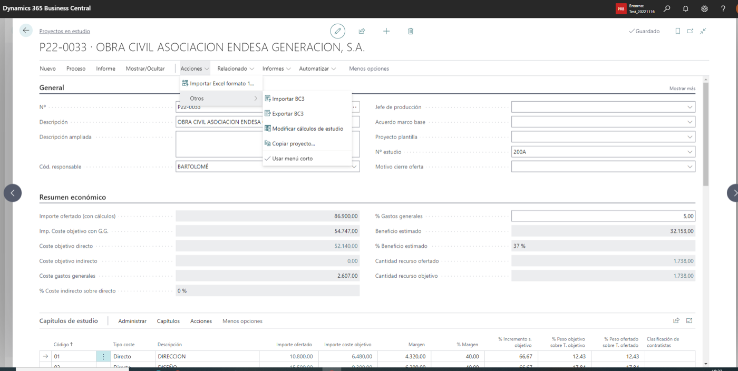Screen dimensions: 738x371
Task: Click the Nº field ellipsis button
Action: 355,107
